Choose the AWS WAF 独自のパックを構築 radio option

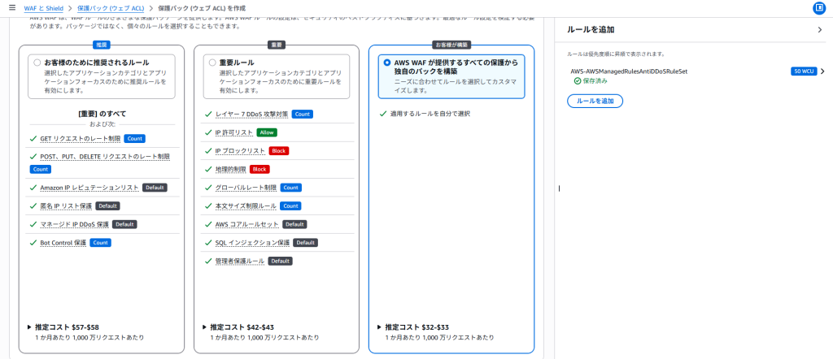386,61
